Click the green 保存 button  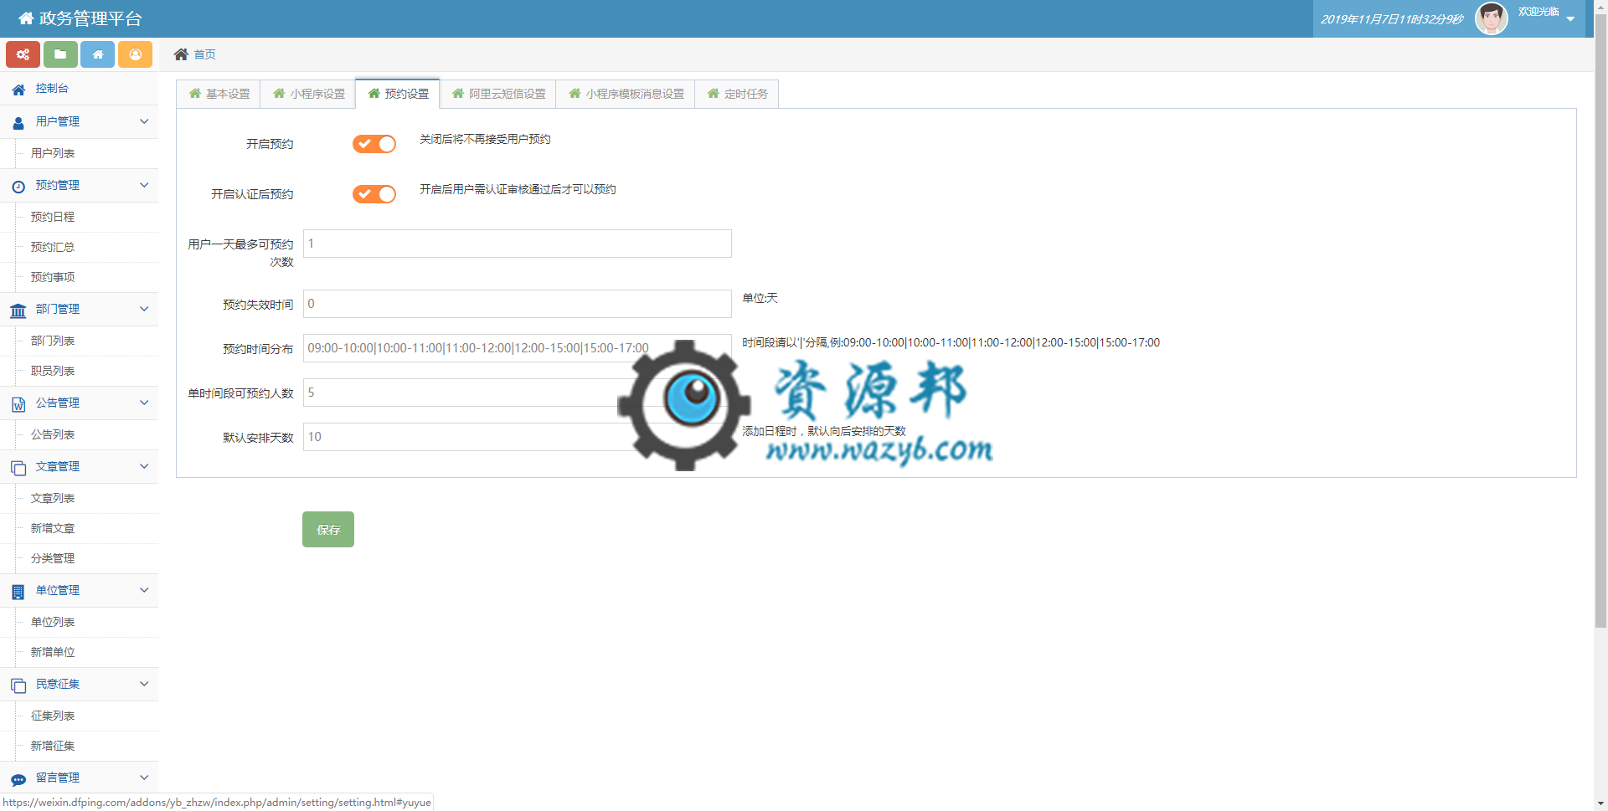point(328,529)
